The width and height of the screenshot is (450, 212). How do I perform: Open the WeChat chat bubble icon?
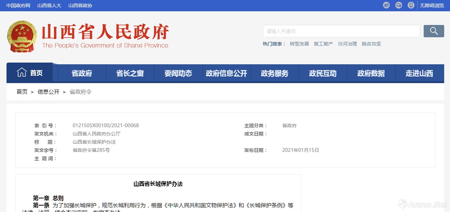click(x=398, y=5)
